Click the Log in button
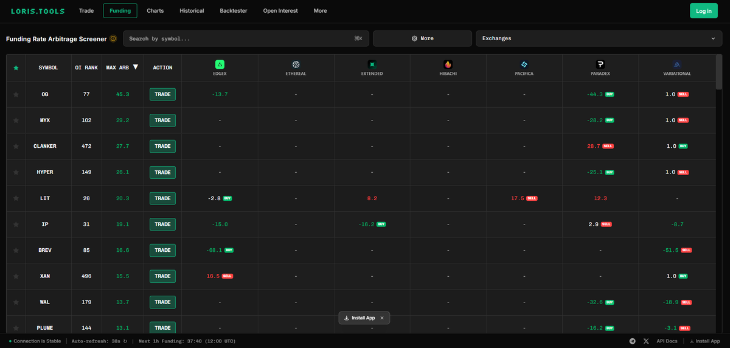 (x=704, y=11)
